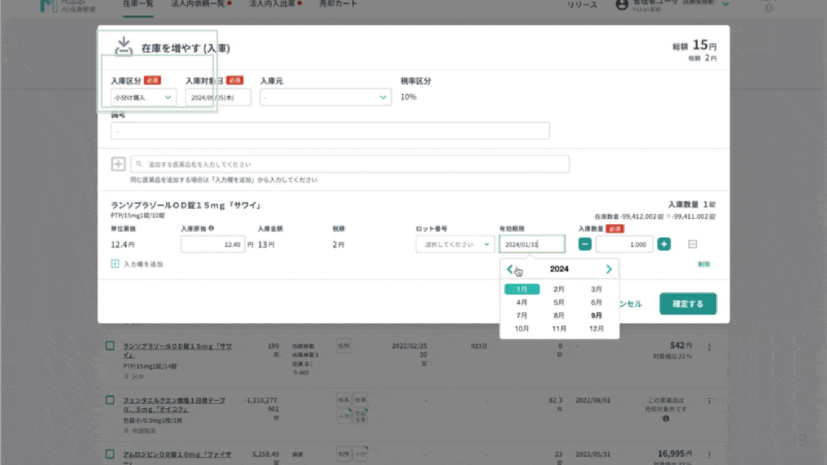Open more menu for フェンタニル row
The height and width of the screenshot is (465, 827).
click(x=709, y=400)
